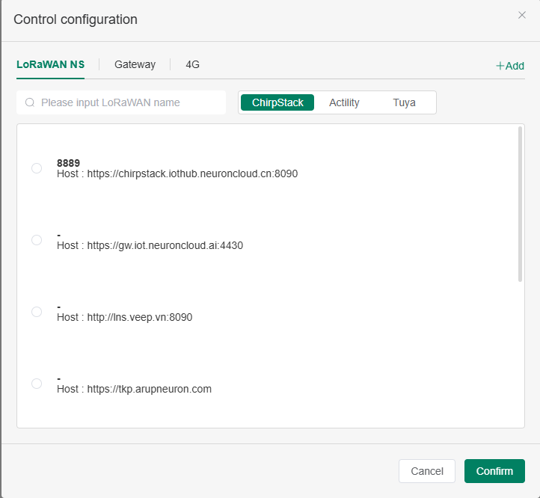
Task: Switch to the LoRaWAN NS tab
Action: click(50, 64)
